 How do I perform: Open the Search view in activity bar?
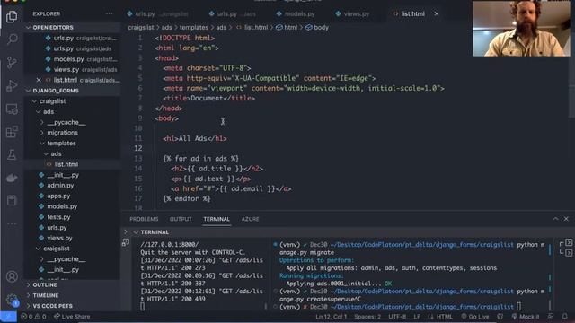tap(12, 39)
